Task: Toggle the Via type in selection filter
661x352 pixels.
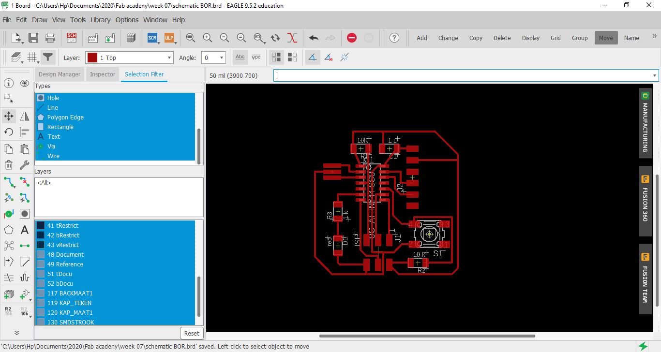Action: point(51,146)
